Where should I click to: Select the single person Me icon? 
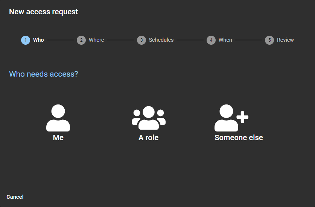(x=58, y=118)
